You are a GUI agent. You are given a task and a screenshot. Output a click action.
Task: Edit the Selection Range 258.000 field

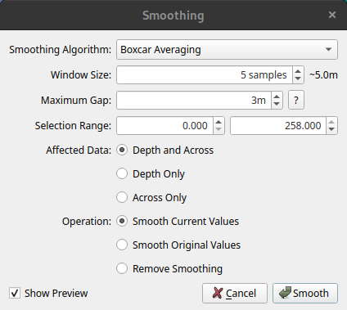[278, 126]
